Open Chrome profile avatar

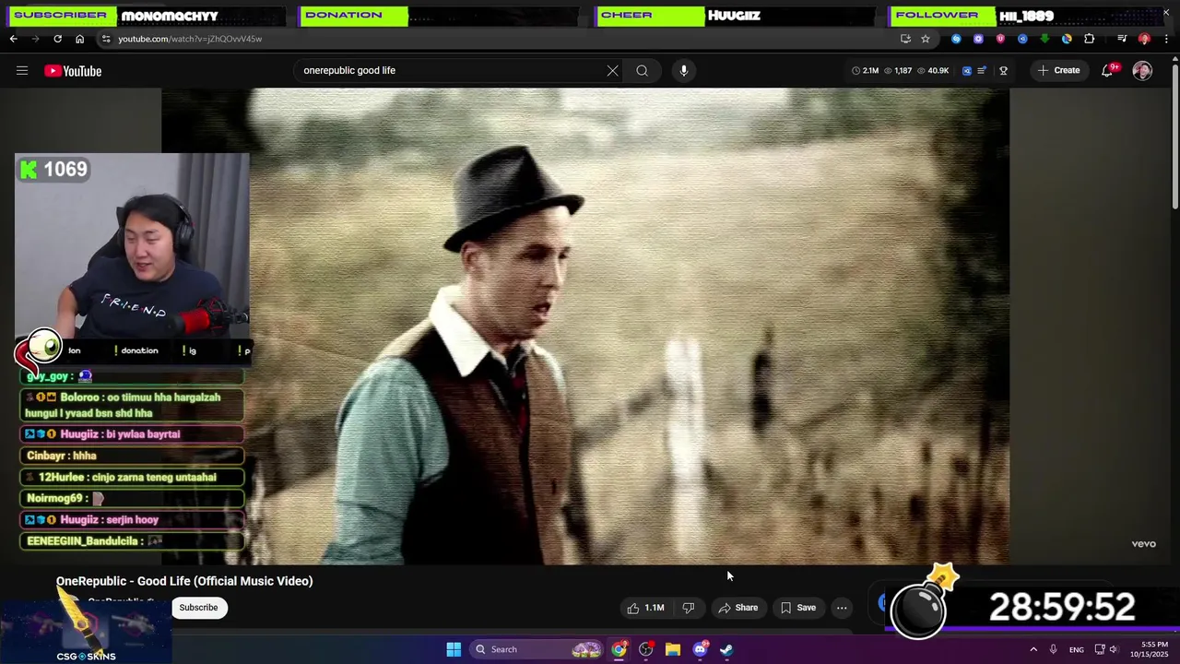pyautogui.click(x=1144, y=39)
